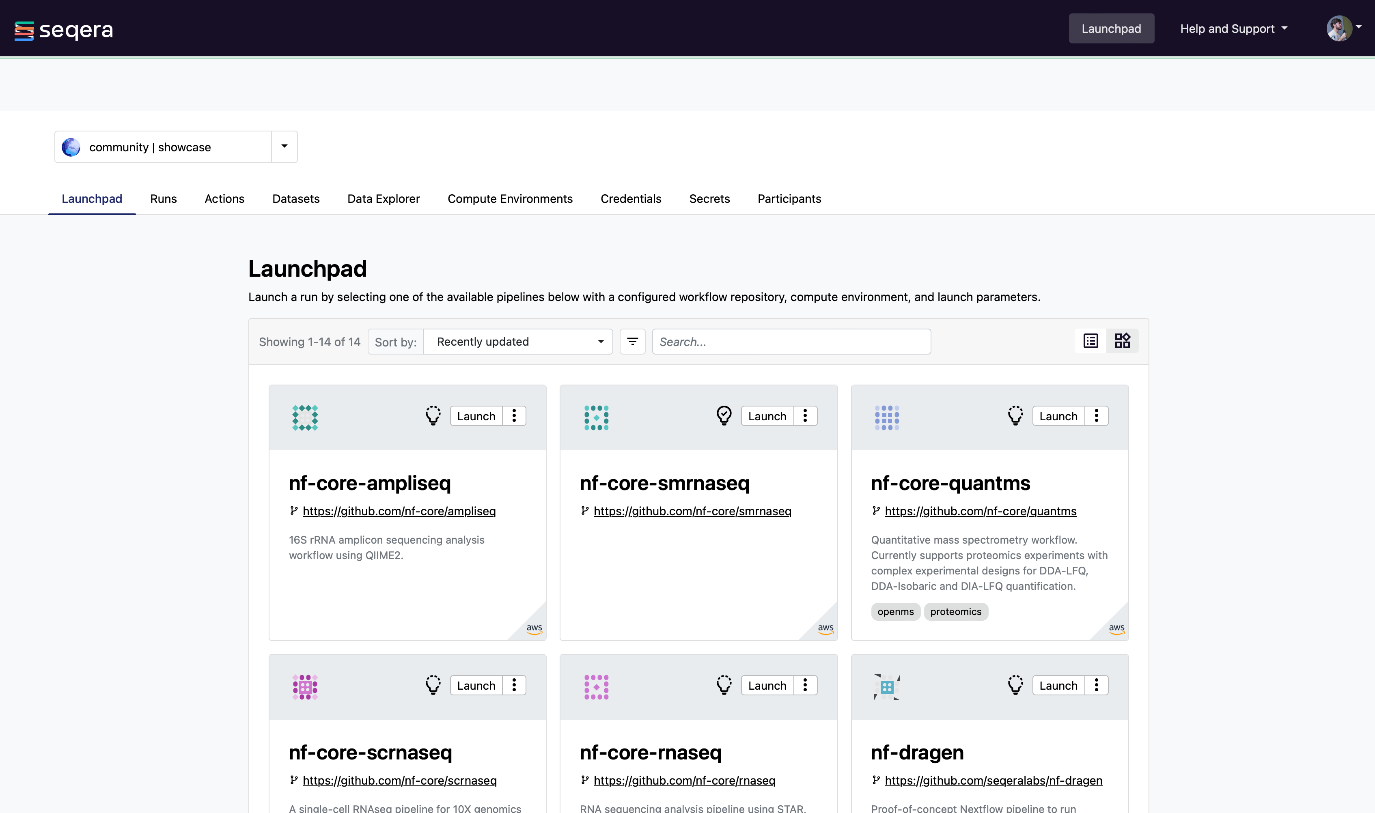This screenshot has width=1375, height=813.
Task: Click the checked lightbulb on nf-core-smrnaseq card
Action: point(724,416)
